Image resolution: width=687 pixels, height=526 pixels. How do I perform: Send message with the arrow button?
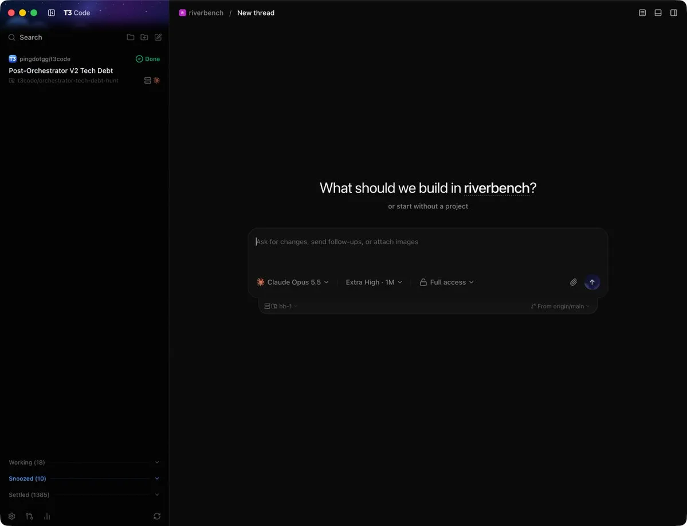click(x=592, y=282)
